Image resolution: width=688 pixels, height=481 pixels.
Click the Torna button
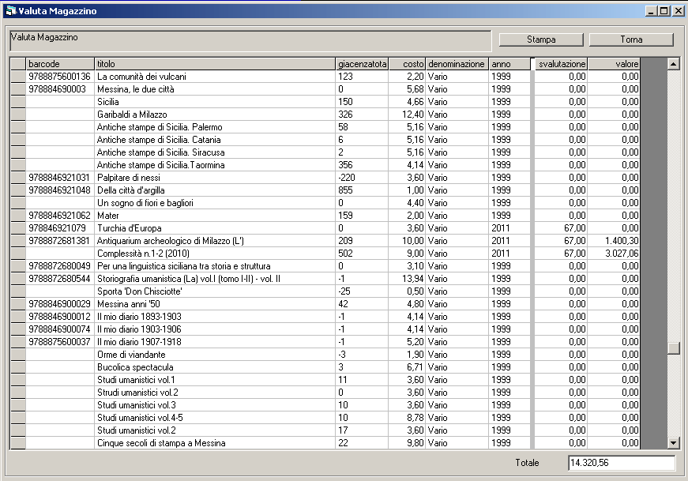click(631, 39)
